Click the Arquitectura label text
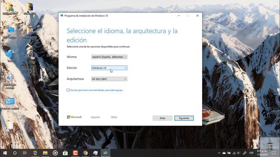The image size is (280, 157). (x=75, y=79)
